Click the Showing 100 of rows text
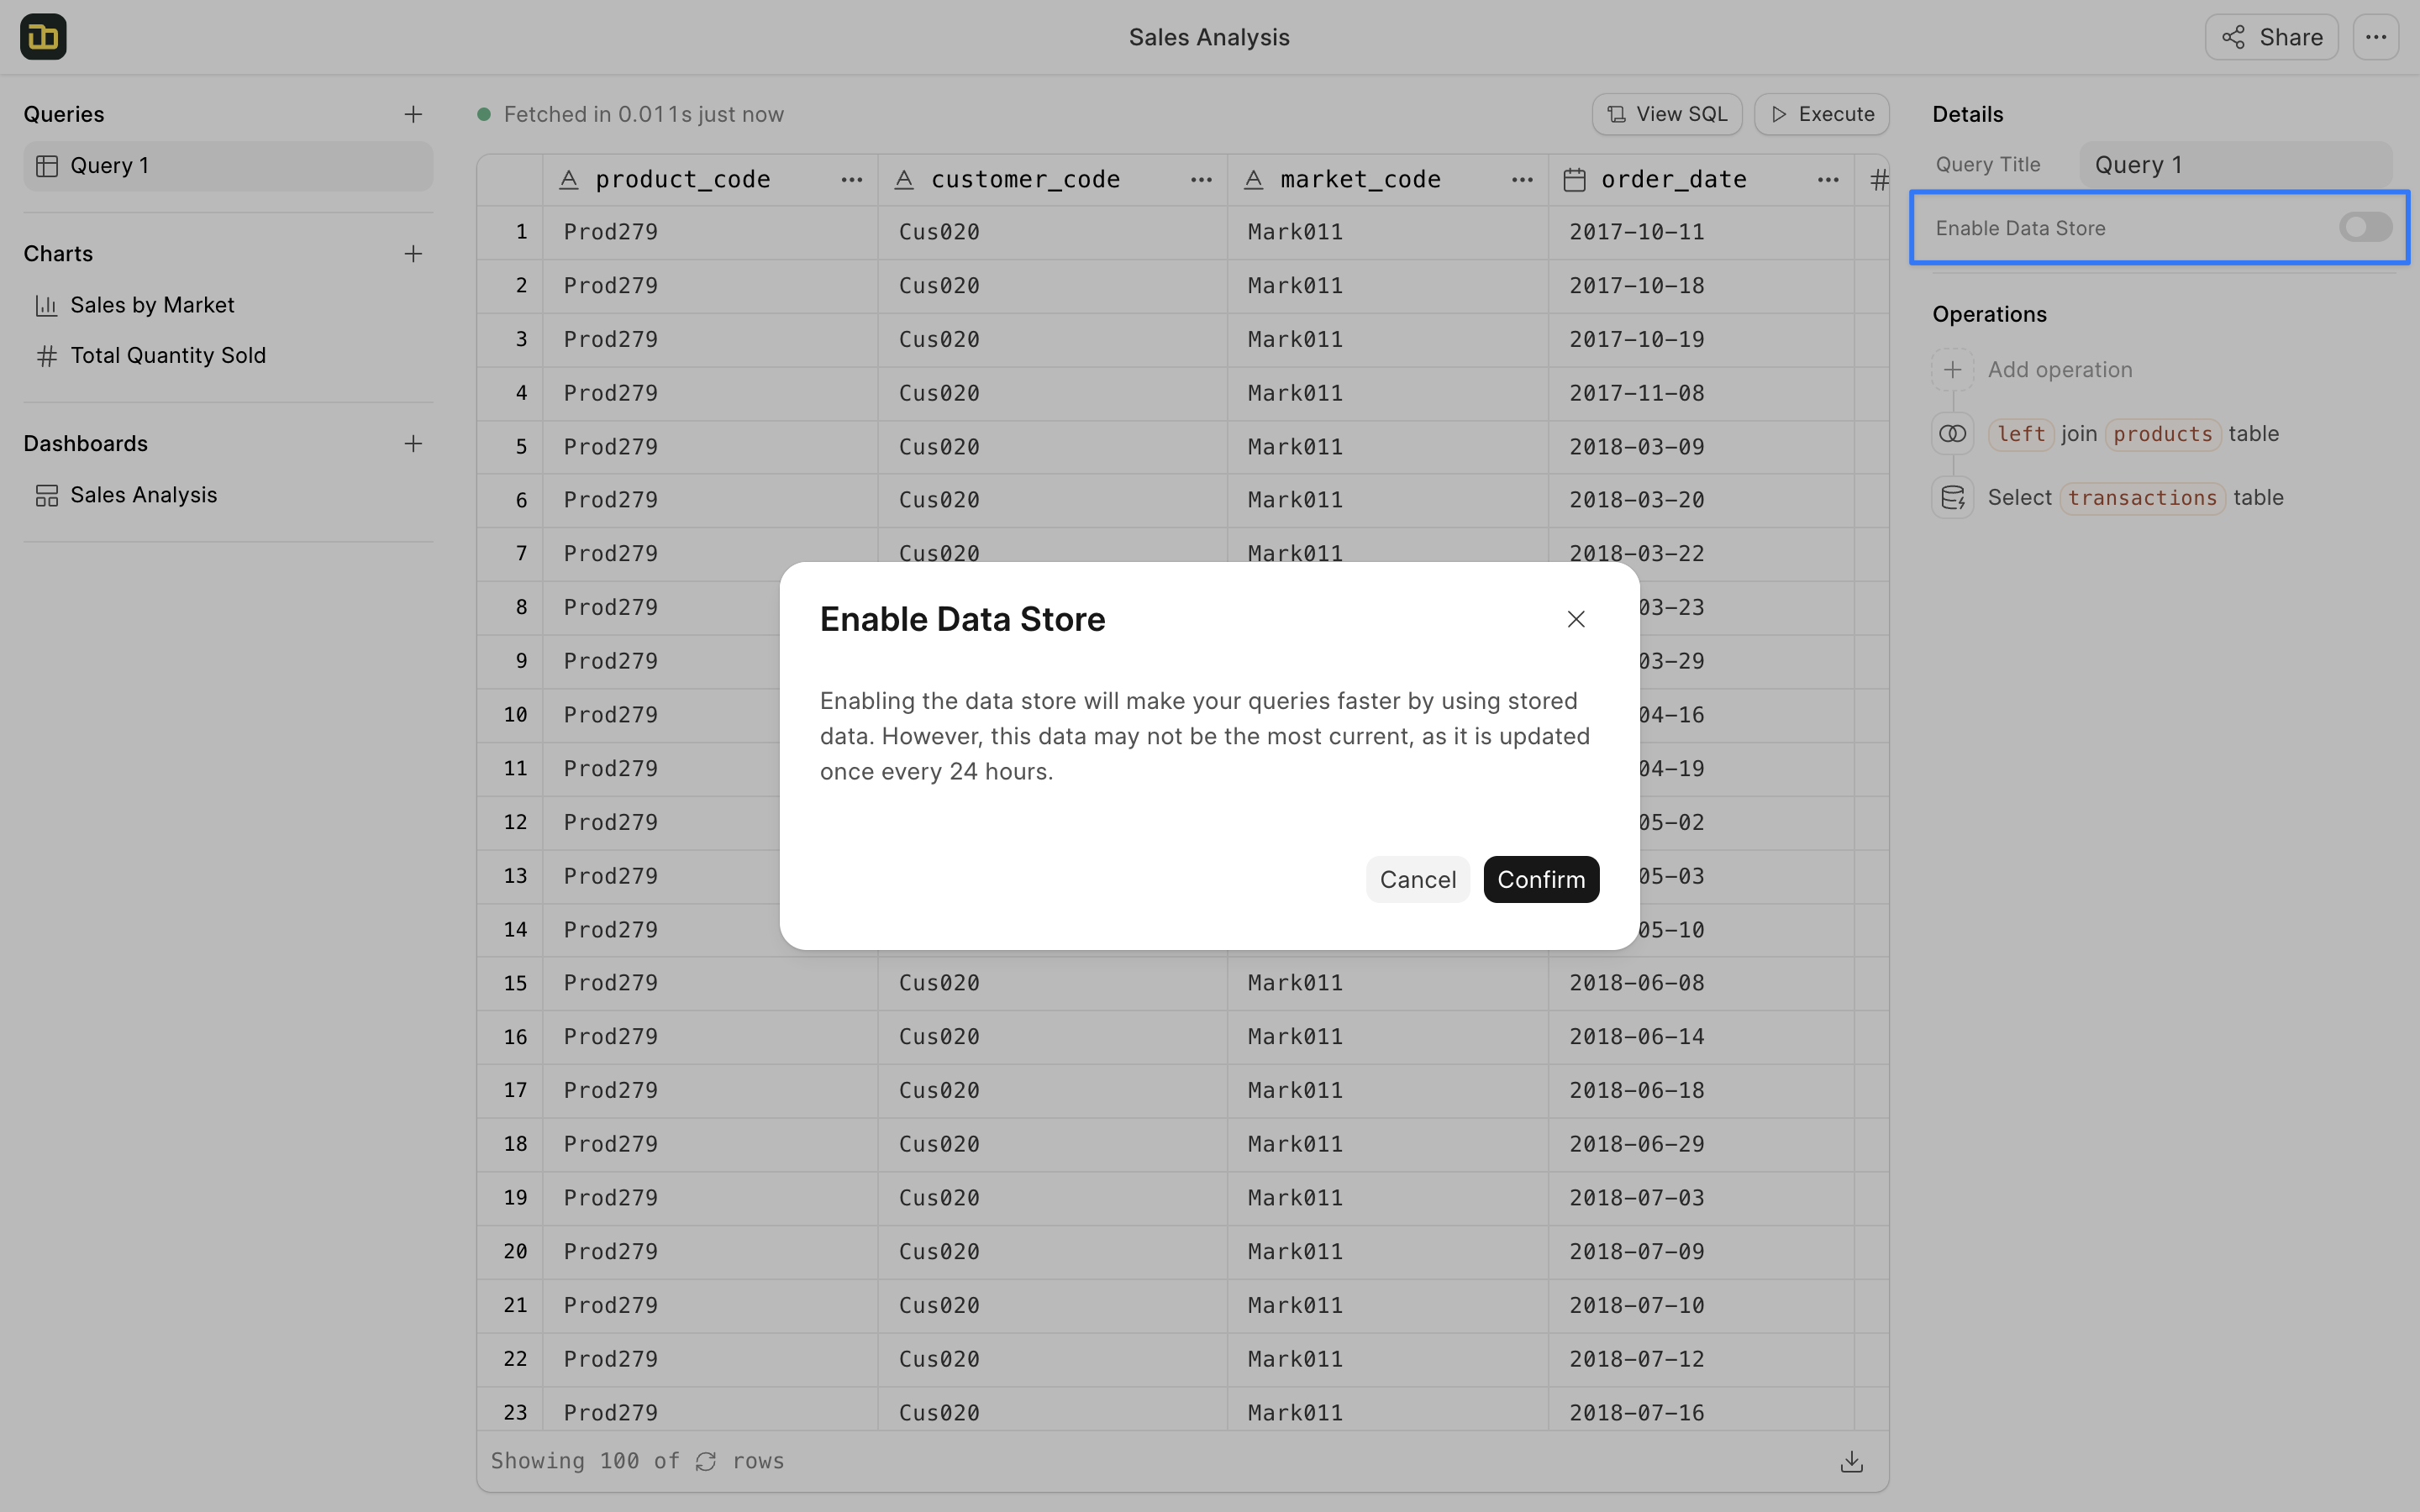Viewport: 2420px width, 1512px height. click(x=637, y=1461)
